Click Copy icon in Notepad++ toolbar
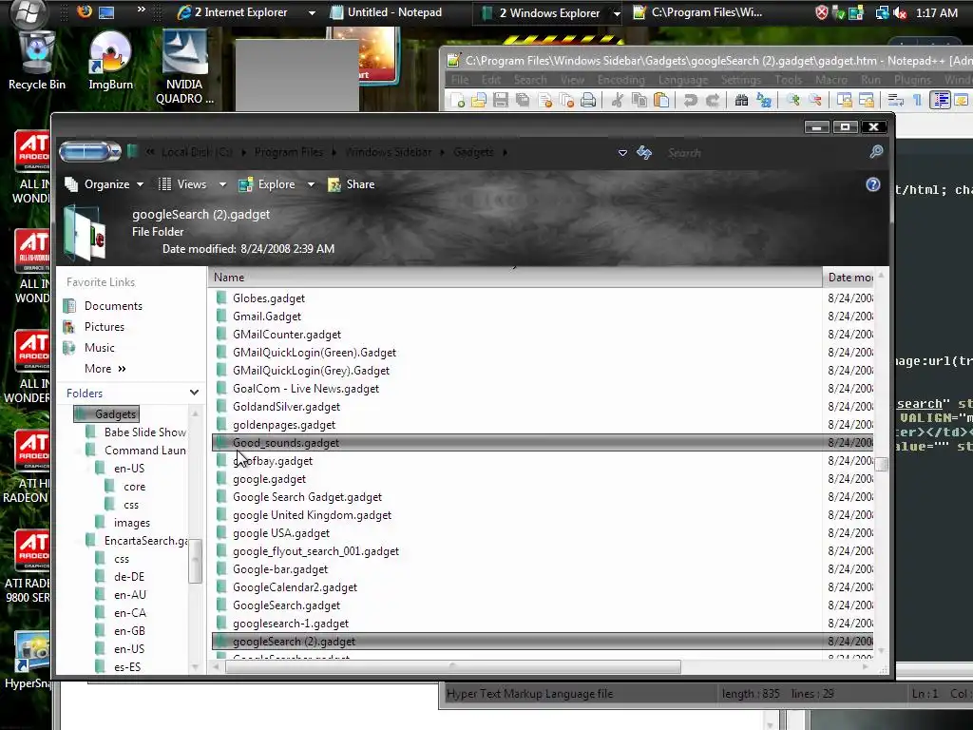Viewport: 973px width, 730px height. (x=639, y=100)
